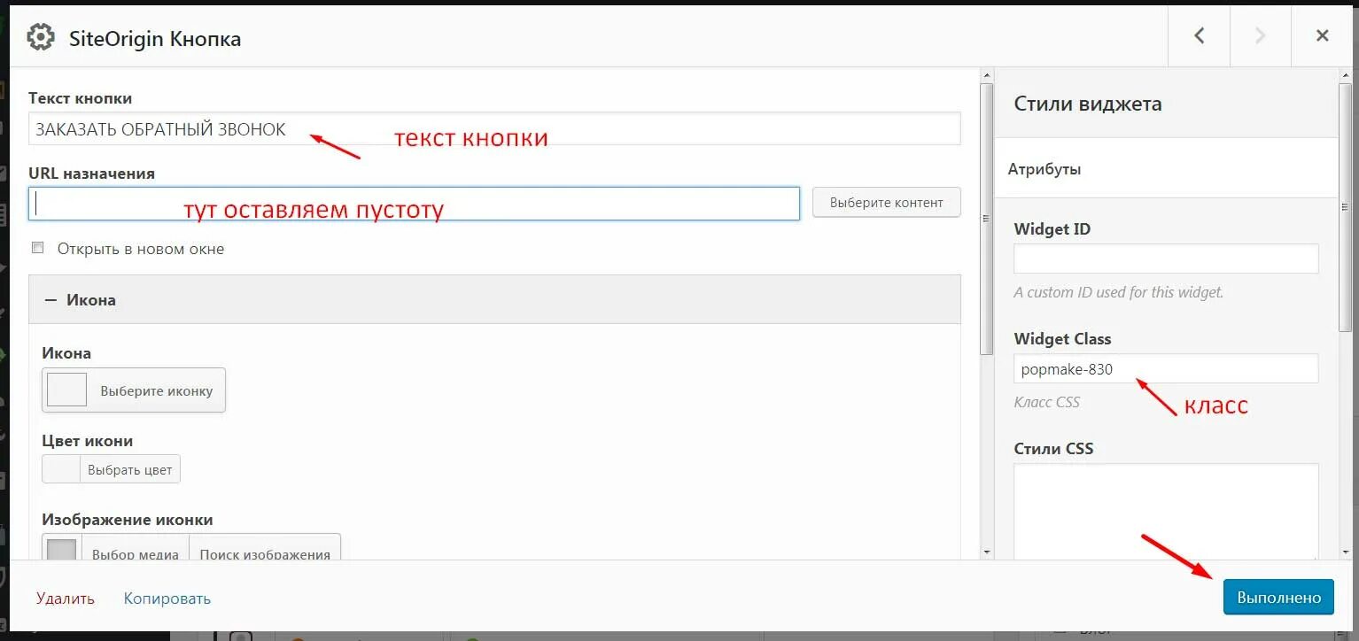Go to next widget with right chevron
Viewport: 1359px width, 641px height.
coord(1261,36)
